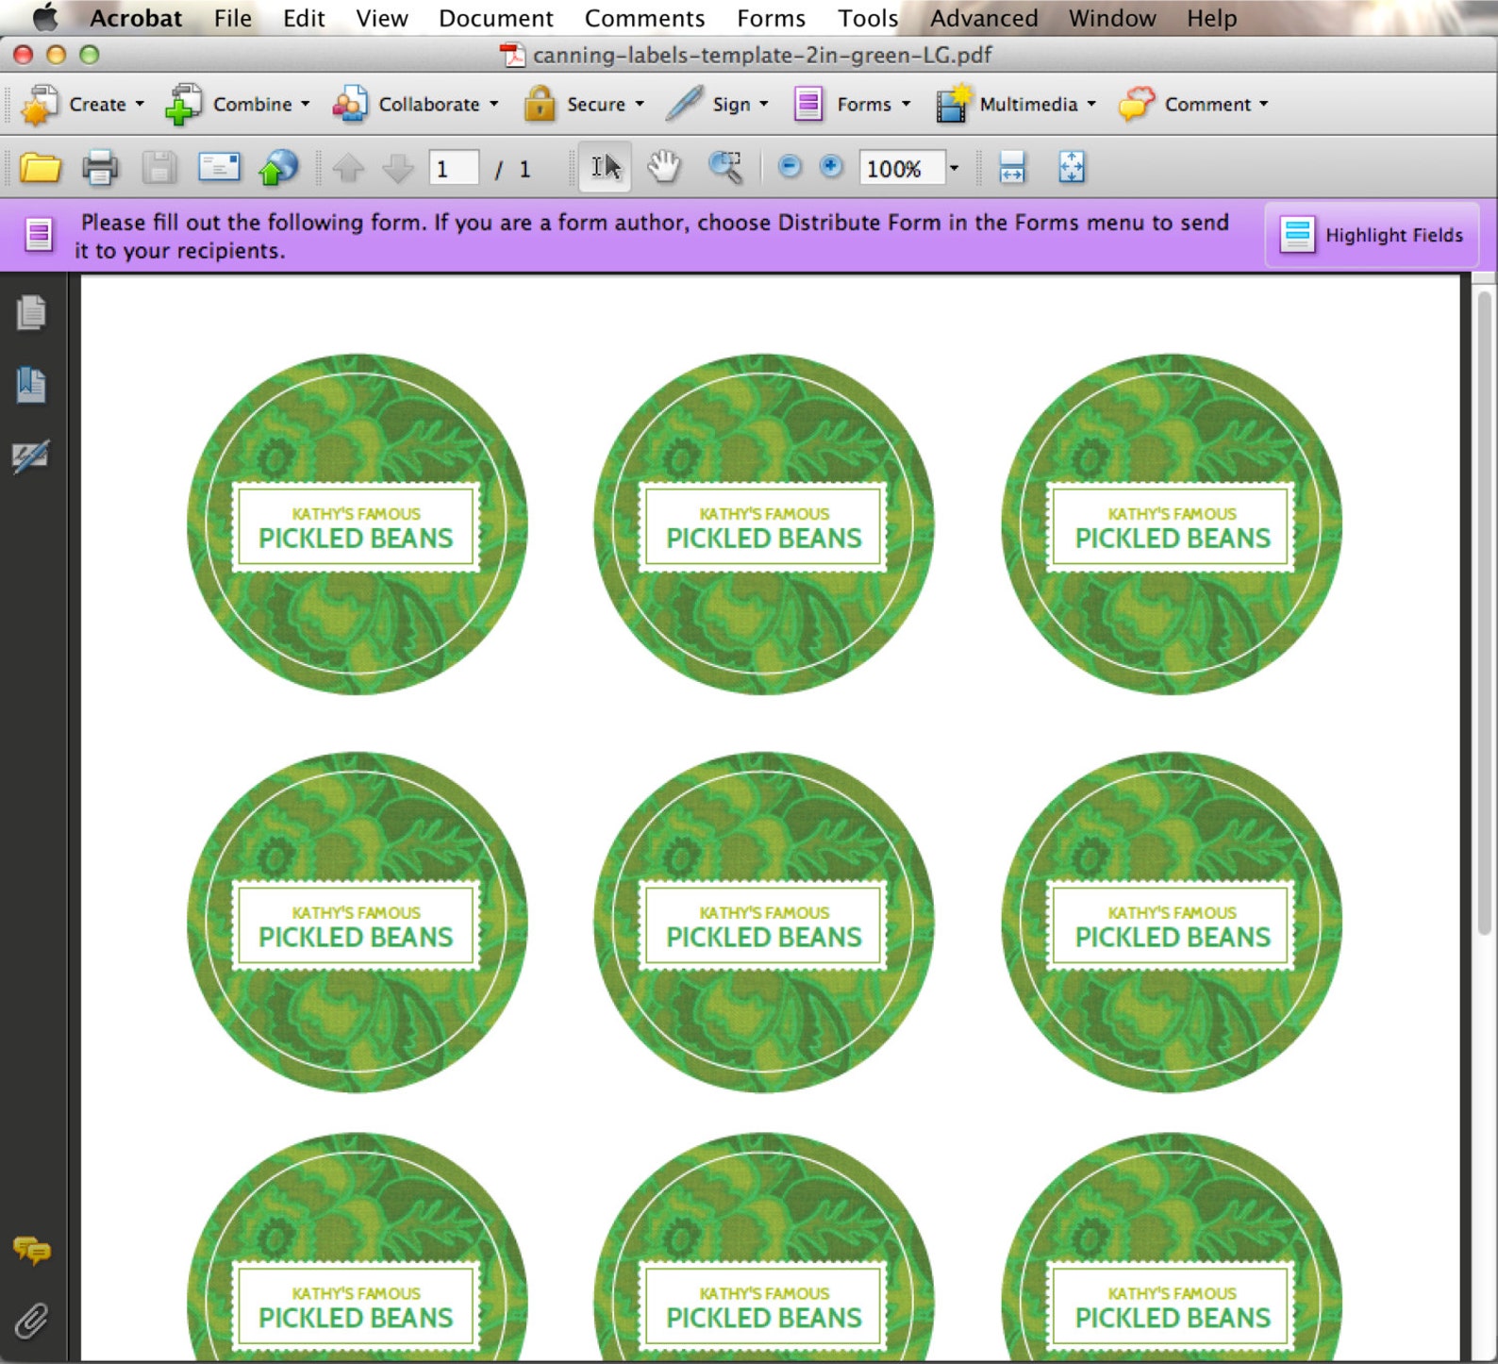Click the 100% zoom value field
This screenshot has height=1364, width=1498.
[x=902, y=168]
